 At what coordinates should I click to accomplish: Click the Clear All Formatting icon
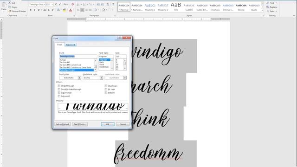point(72,4)
